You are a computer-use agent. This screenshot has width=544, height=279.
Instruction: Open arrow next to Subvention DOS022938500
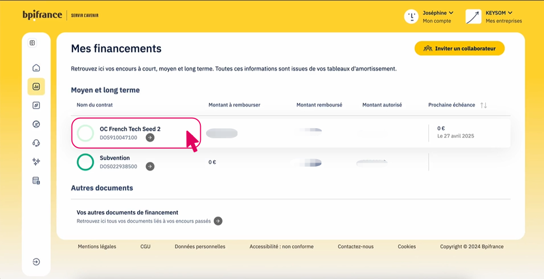coord(150,167)
